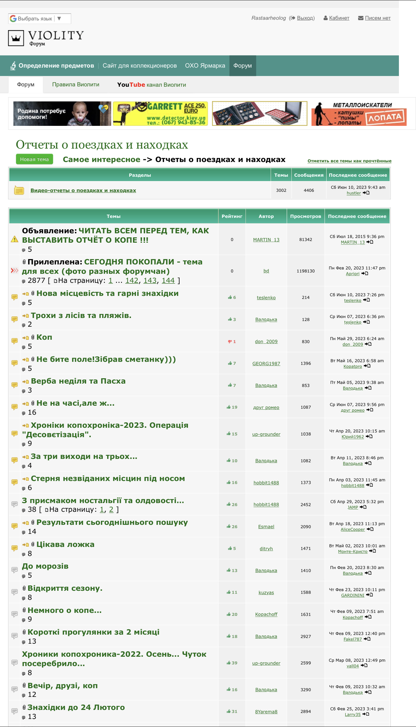416x727 pixels.
Task: Mark all topics as read link
Action: 349,161
